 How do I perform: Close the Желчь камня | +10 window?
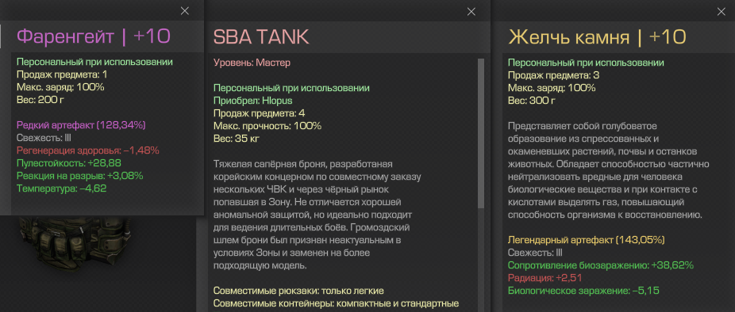tap(722, 12)
